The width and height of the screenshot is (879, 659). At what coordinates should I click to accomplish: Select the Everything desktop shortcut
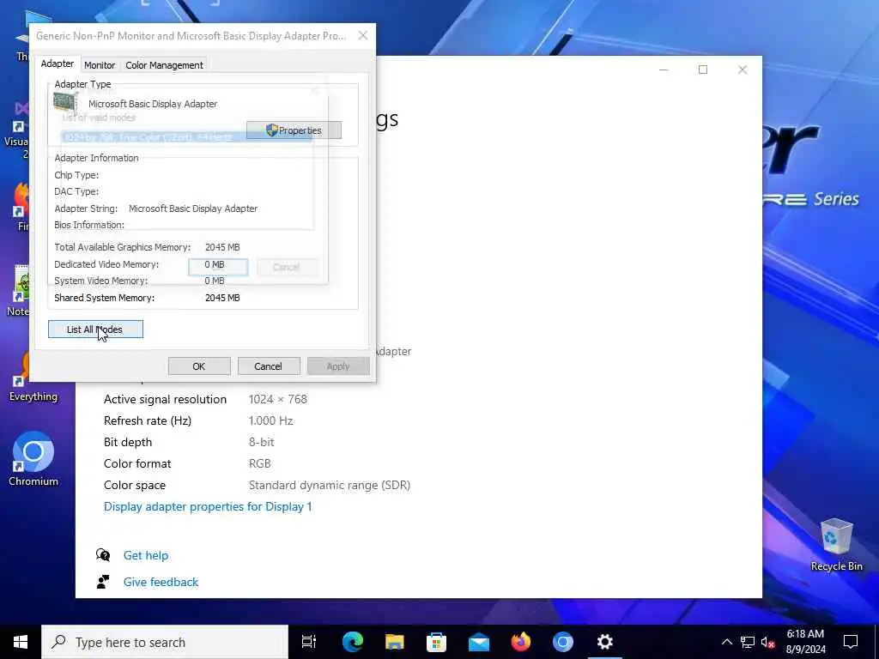click(33, 377)
